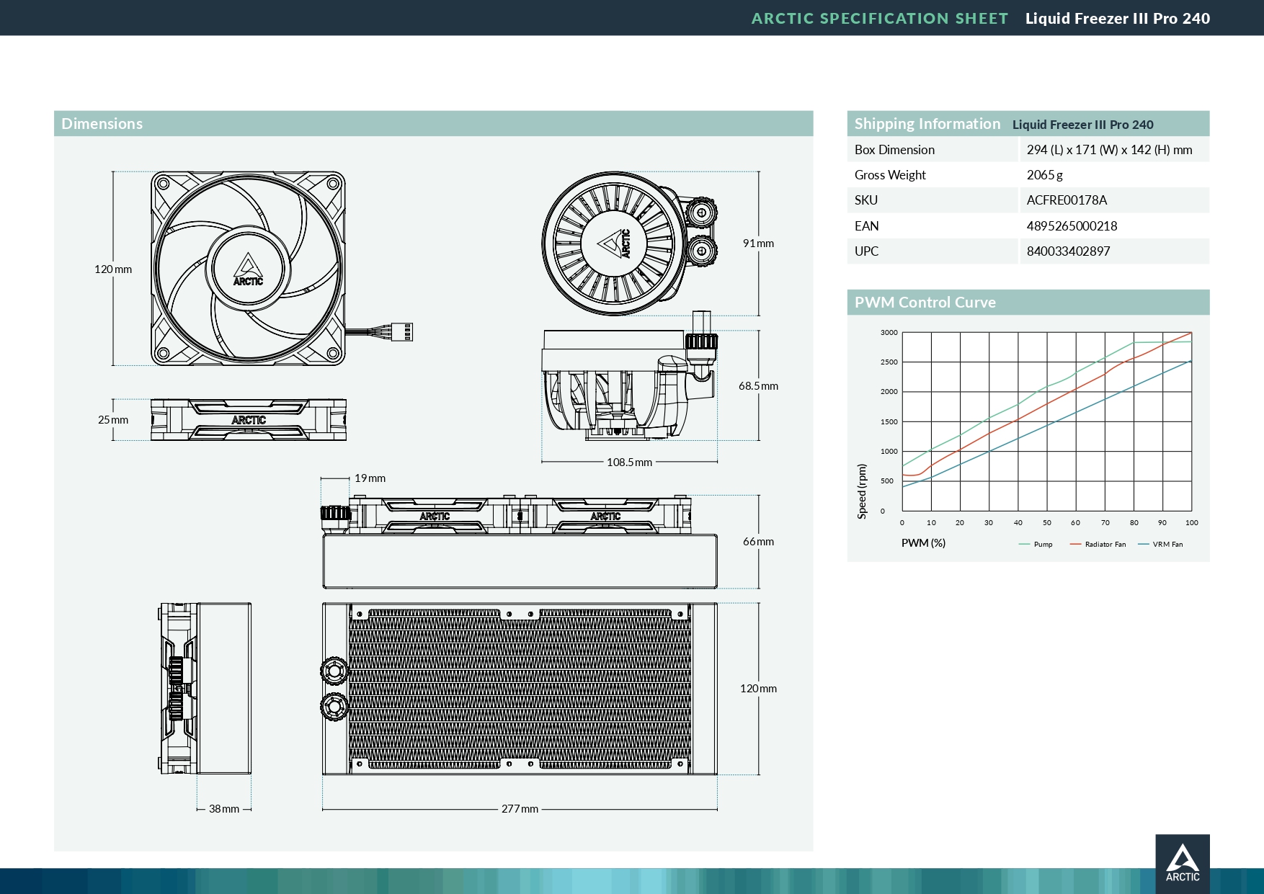Select the 'Dimensions' section header

pyautogui.click(x=433, y=123)
